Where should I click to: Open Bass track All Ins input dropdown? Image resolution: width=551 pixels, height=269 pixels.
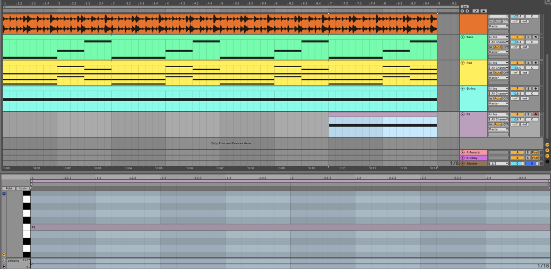click(499, 37)
